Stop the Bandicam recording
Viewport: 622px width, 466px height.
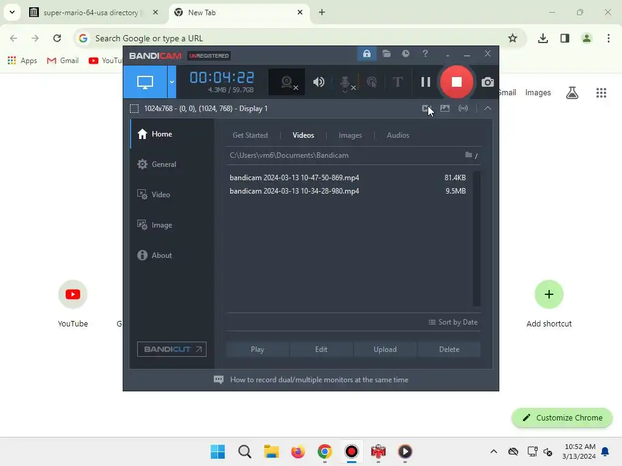coord(457,82)
